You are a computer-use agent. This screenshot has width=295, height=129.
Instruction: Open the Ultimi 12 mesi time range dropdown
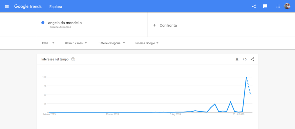point(76,43)
